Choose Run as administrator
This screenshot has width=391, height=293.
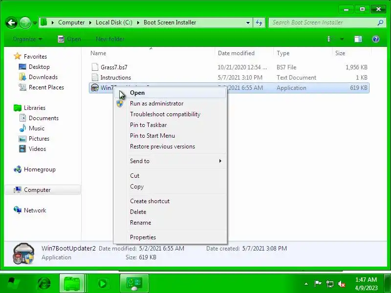tap(170, 104)
